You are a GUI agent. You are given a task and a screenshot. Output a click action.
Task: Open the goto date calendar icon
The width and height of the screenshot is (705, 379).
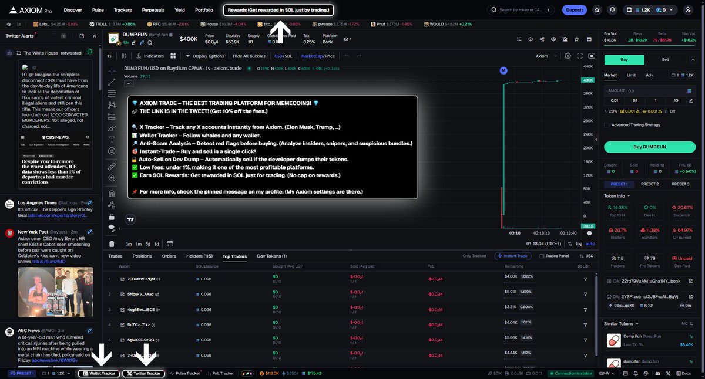(x=170, y=243)
